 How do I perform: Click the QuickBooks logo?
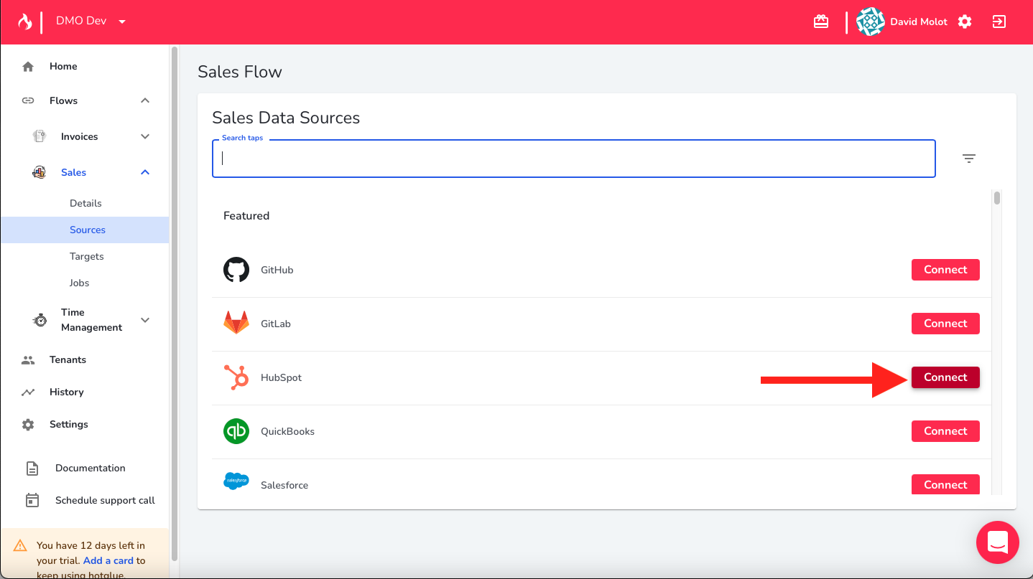point(236,431)
